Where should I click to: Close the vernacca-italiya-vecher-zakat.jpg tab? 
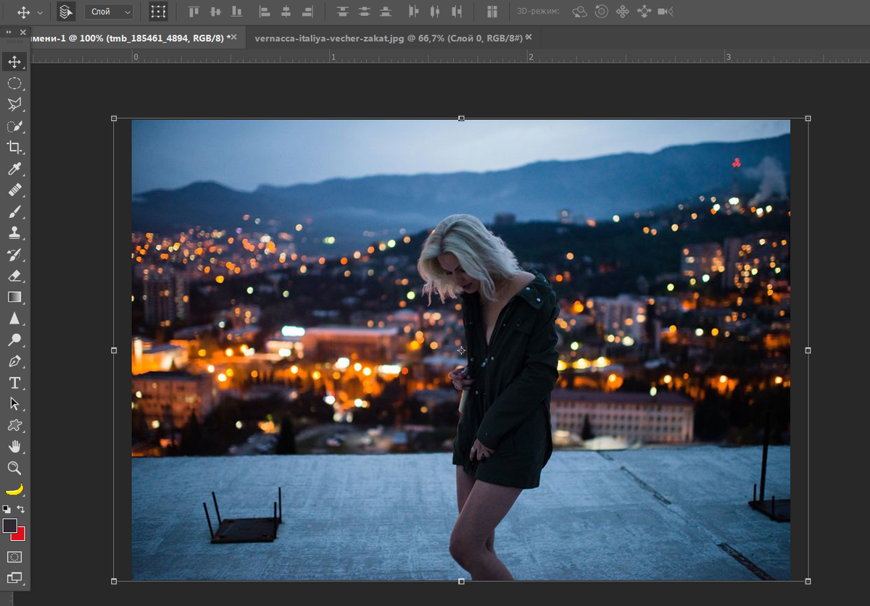pos(529,37)
